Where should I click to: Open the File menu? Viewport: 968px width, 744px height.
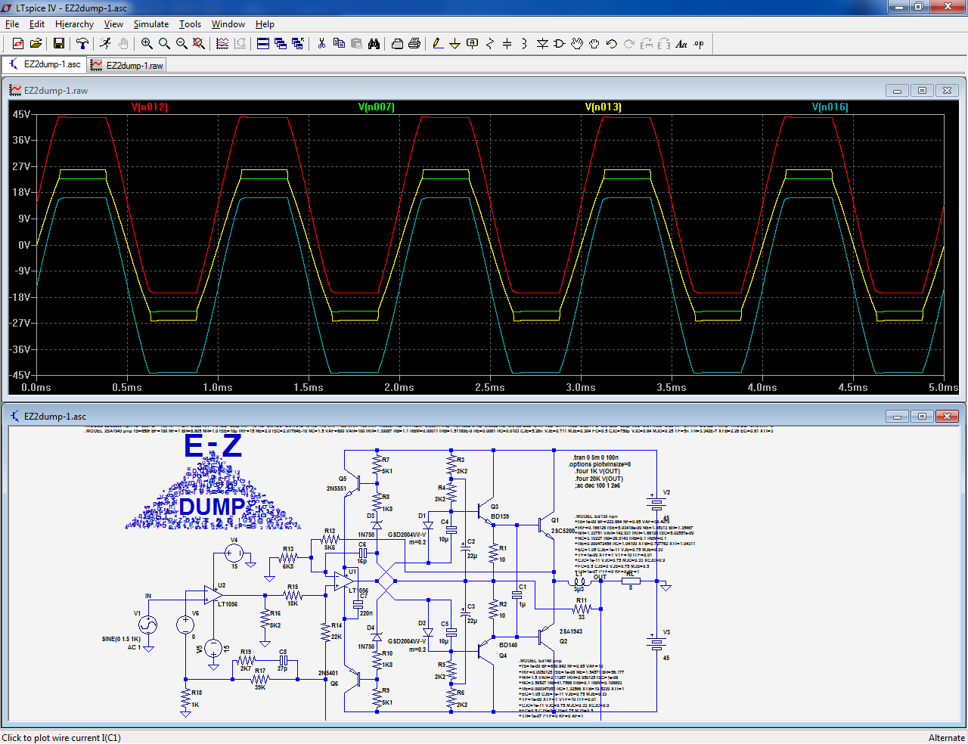[12, 24]
